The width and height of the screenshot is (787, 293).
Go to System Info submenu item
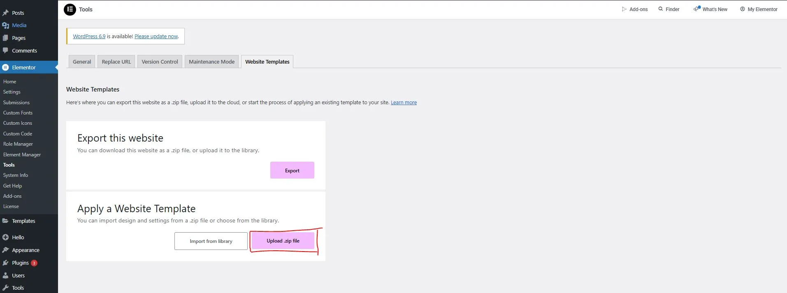16,175
